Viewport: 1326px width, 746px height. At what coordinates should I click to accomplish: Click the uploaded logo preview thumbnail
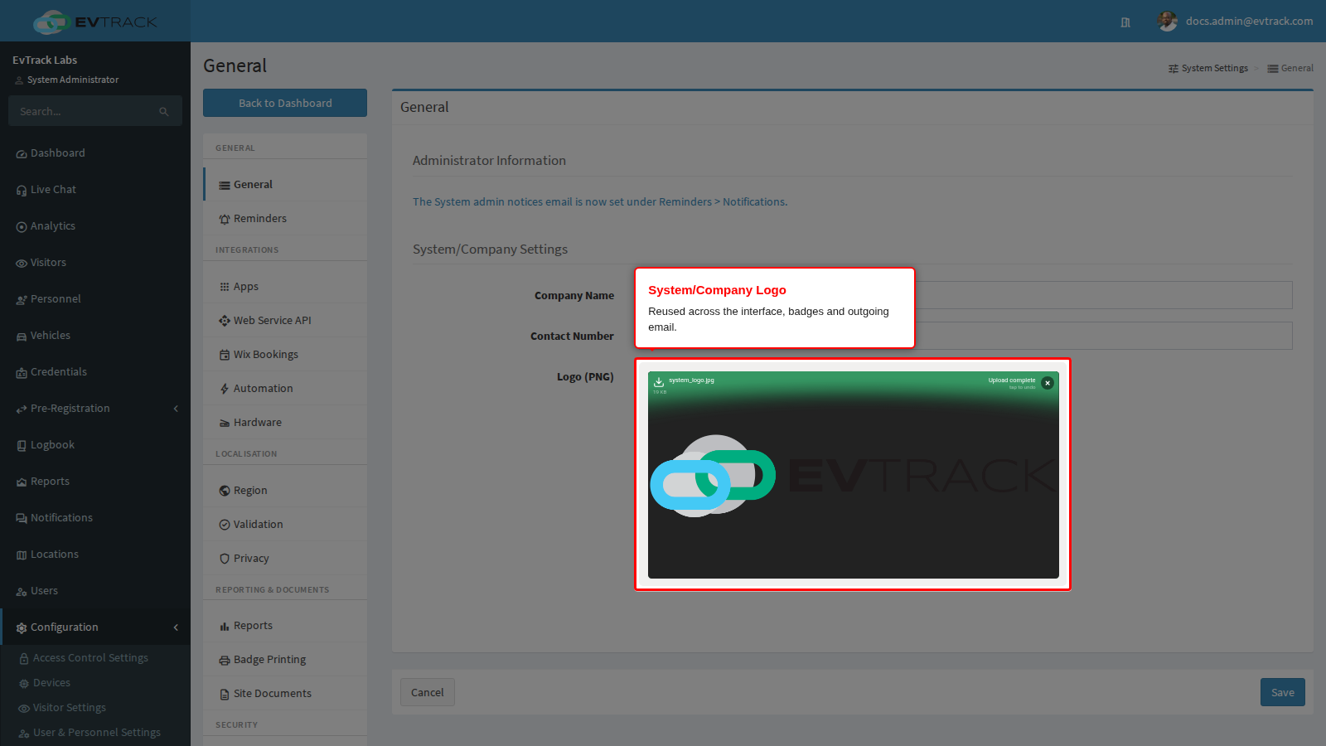(x=854, y=475)
